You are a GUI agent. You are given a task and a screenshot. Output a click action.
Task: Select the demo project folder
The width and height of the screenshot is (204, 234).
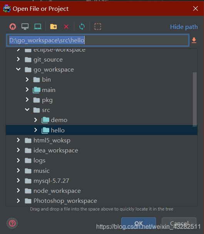pyautogui.click(x=59, y=120)
